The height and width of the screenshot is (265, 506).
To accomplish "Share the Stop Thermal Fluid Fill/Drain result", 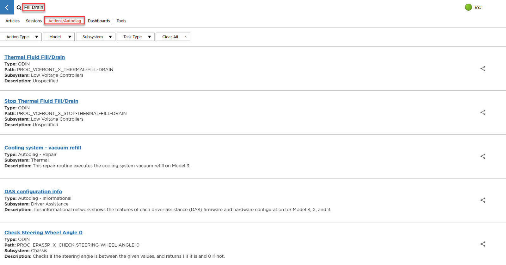I will pyautogui.click(x=483, y=112).
